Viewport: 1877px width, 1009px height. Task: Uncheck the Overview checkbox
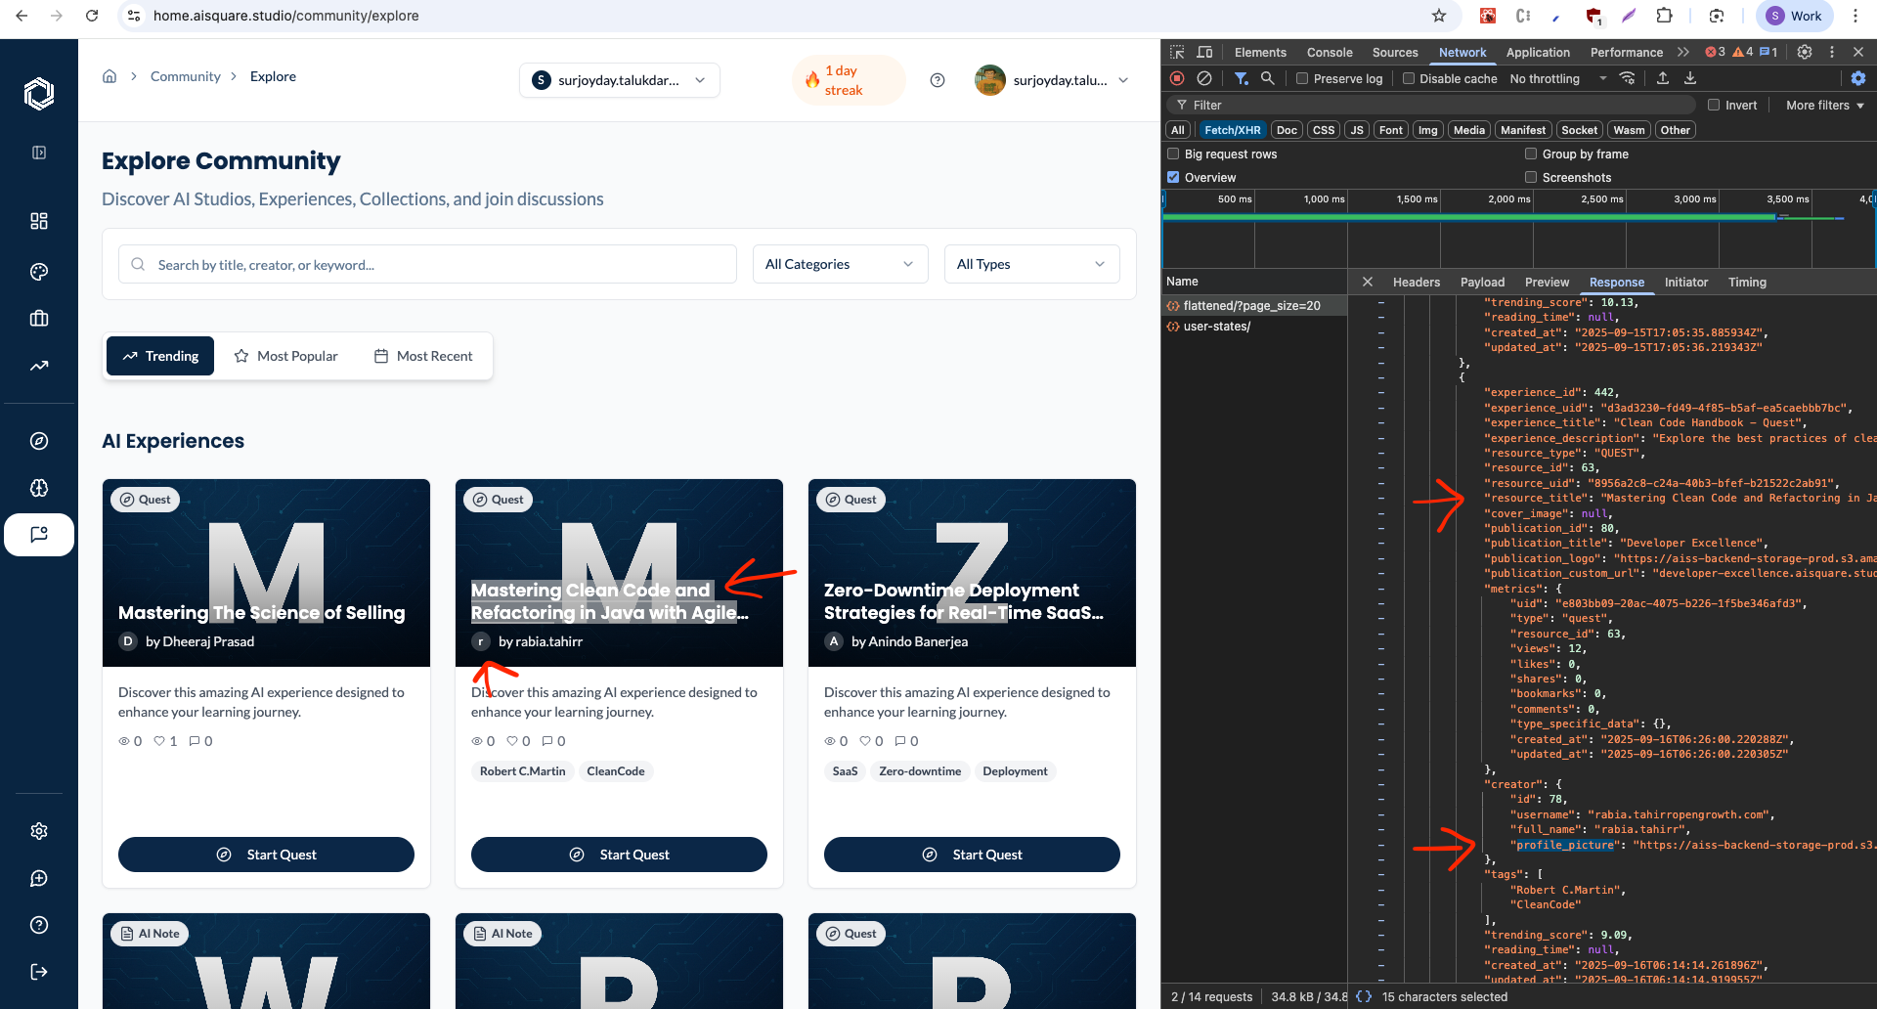1173,177
